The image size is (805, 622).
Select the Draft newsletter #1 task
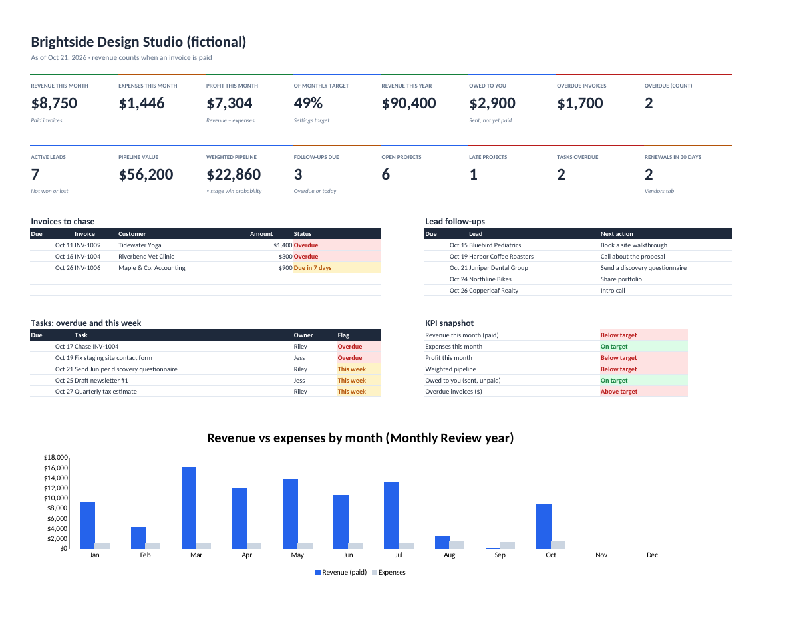pos(101,381)
